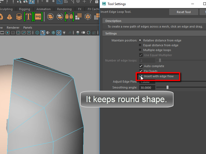Screen dimensions: 206x154
Task: Toggle wireframe display viewport icon
Action: click(37, 33)
